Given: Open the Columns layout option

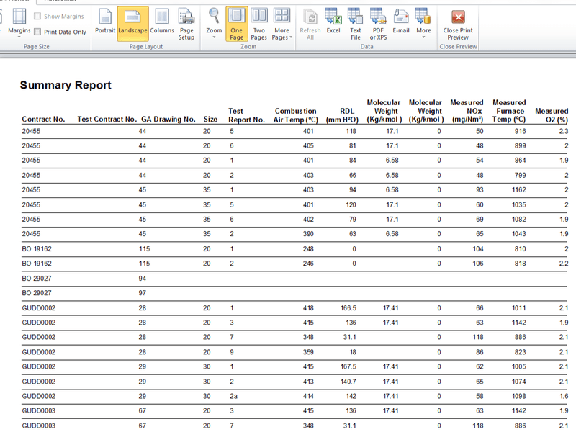Looking at the screenshot, I should pyautogui.click(x=161, y=23).
